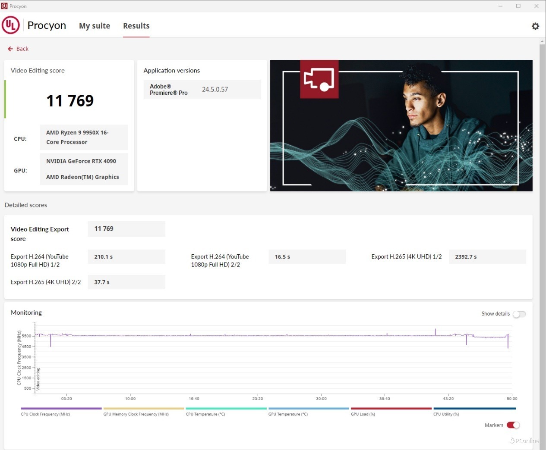The image size is (546, 450).
Task: Click the vertical scrollbar on the right
Action: pyautogui.click(x=542, y=216)
